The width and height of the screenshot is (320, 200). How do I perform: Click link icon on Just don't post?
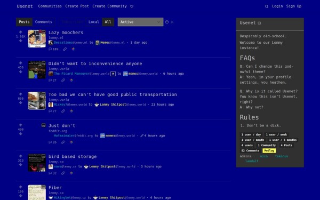pyautogui.click(x=63, y=142)
